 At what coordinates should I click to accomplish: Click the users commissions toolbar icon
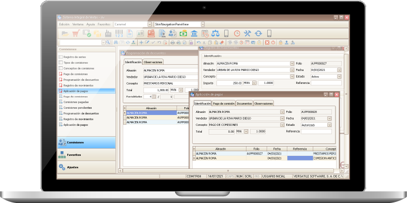coord(172,33)
